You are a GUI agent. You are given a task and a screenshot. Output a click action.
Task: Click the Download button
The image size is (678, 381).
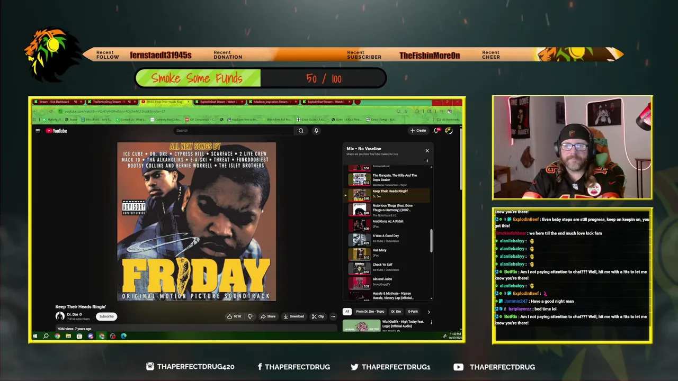(x=293, y=316)
